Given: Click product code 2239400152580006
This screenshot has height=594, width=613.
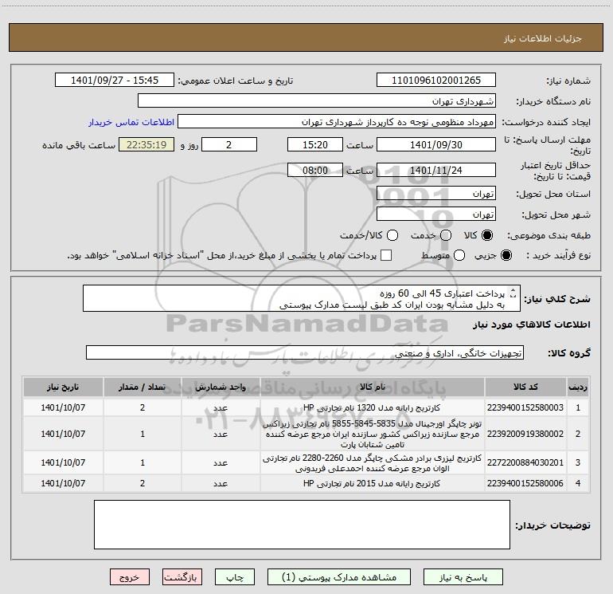Looking at the screenshot, I should (x=525, y=483).
